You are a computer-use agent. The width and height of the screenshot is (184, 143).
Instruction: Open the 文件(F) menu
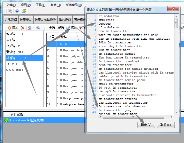coord(11,5)
